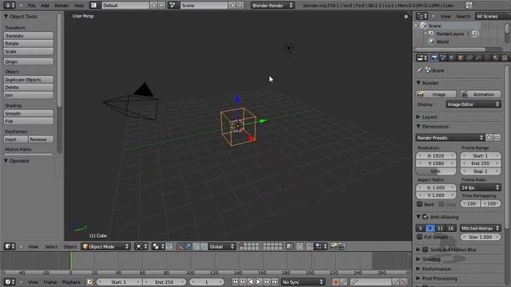Jump to the first frame in the timeline
Viewport: 511px width, 287px height.
(x=235, y=281)
